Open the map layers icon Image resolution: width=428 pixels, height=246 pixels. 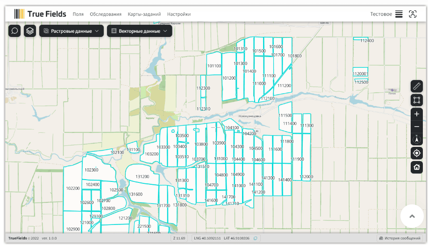30,31
